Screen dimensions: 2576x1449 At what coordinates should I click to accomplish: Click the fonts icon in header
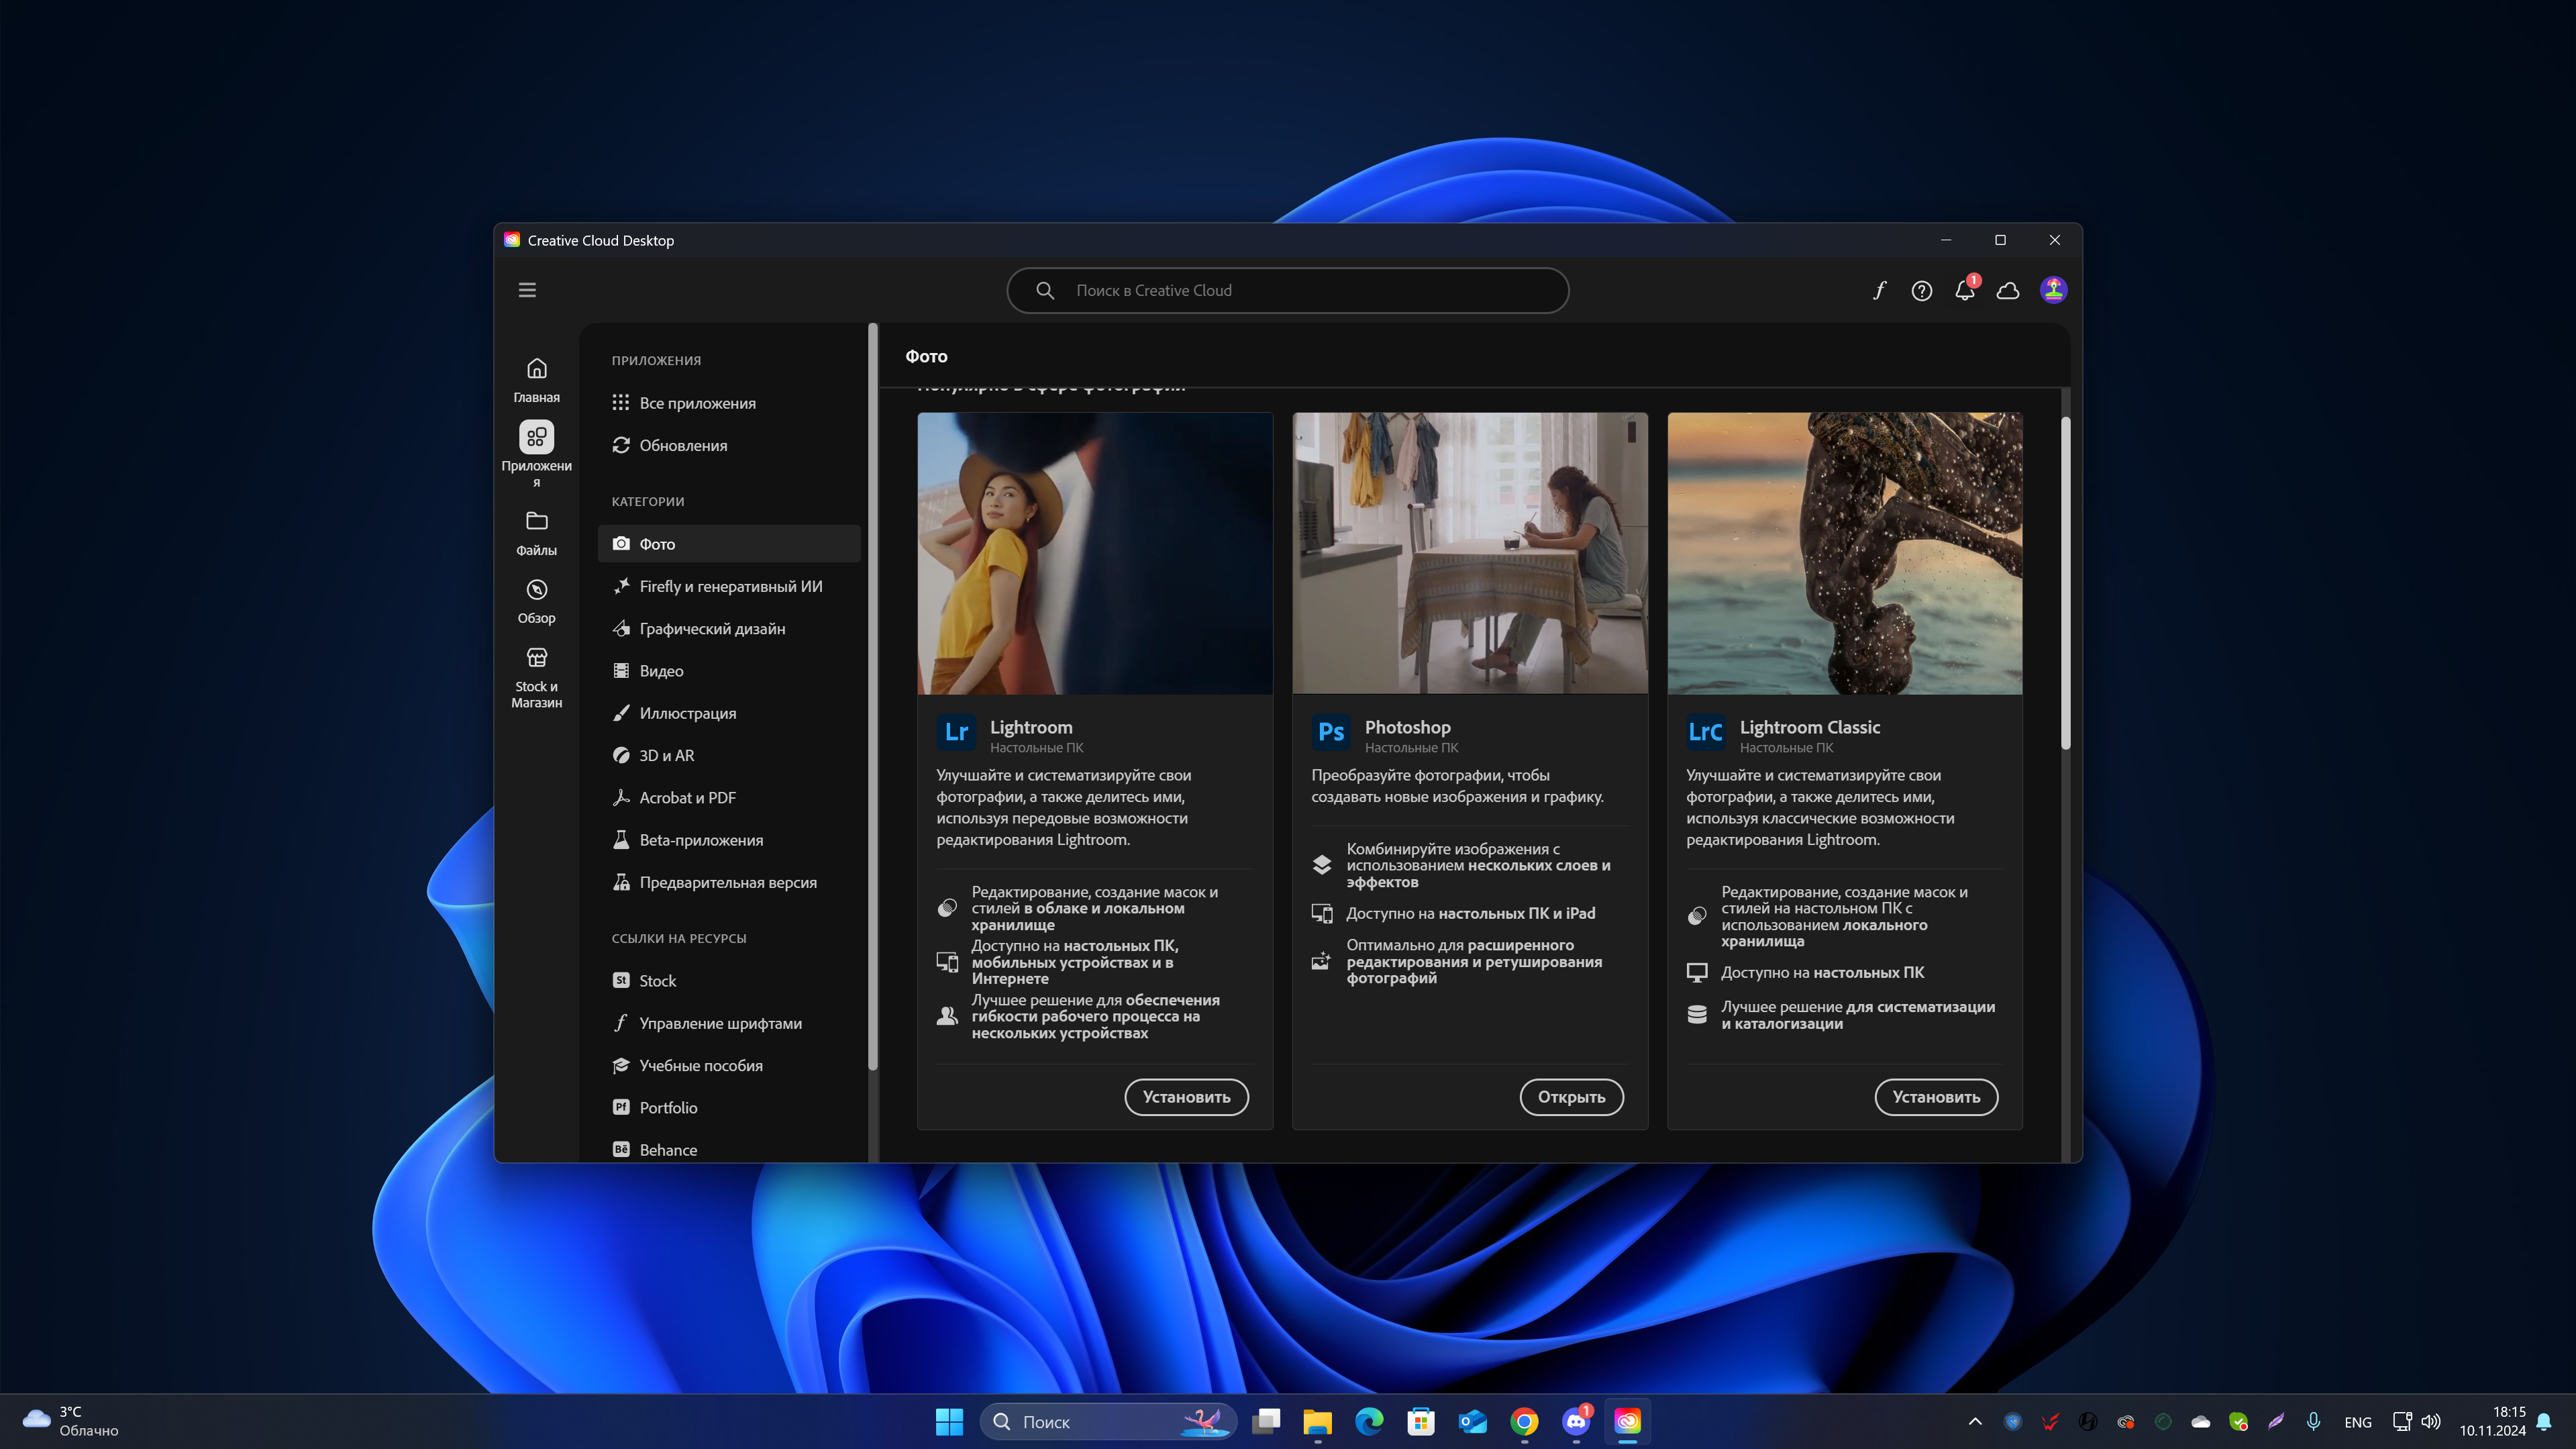(x=1879, y=290)
